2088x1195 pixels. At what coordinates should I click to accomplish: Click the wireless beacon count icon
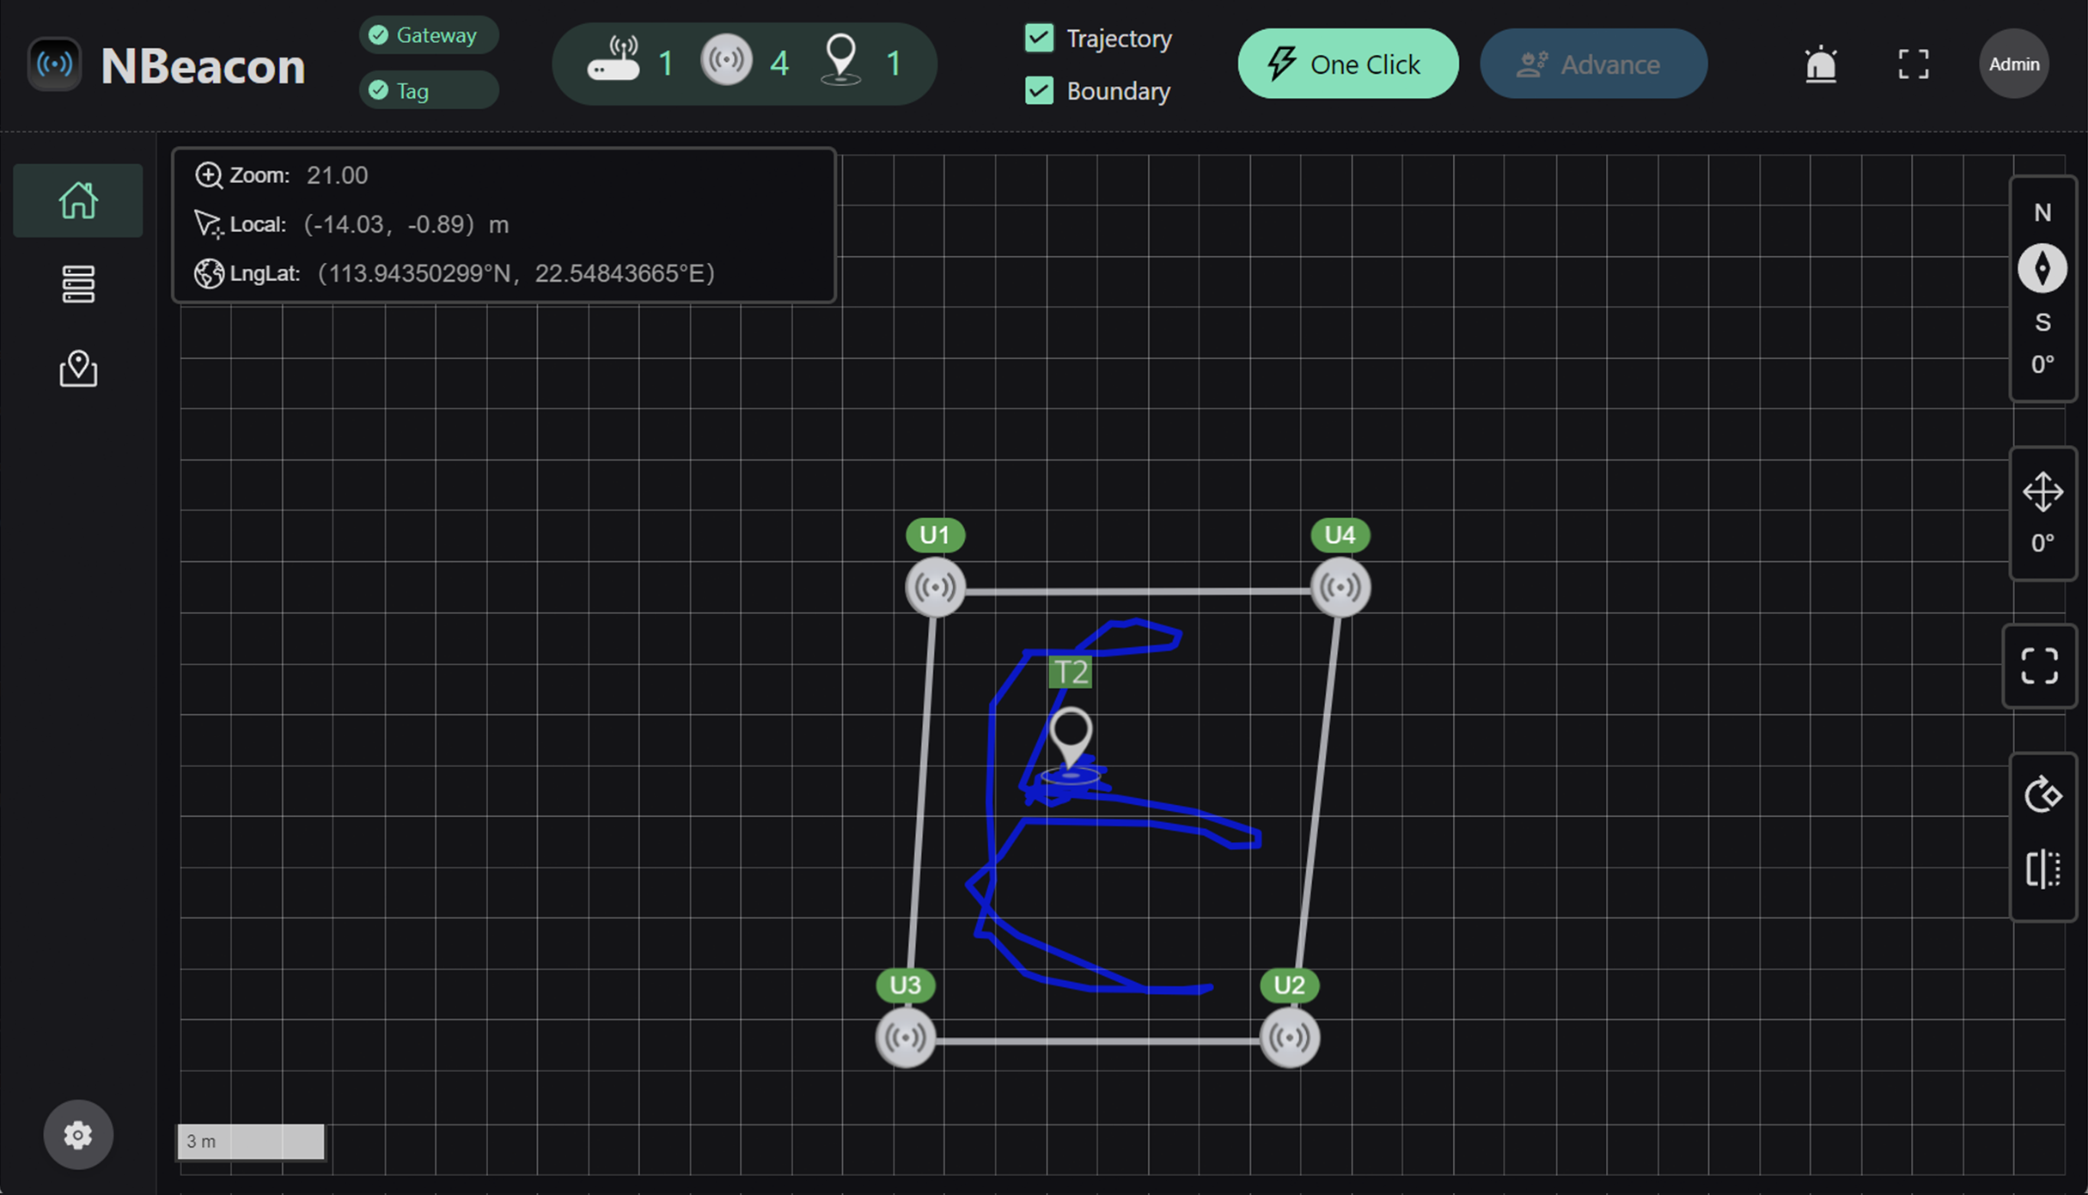[x=724, y=63]
